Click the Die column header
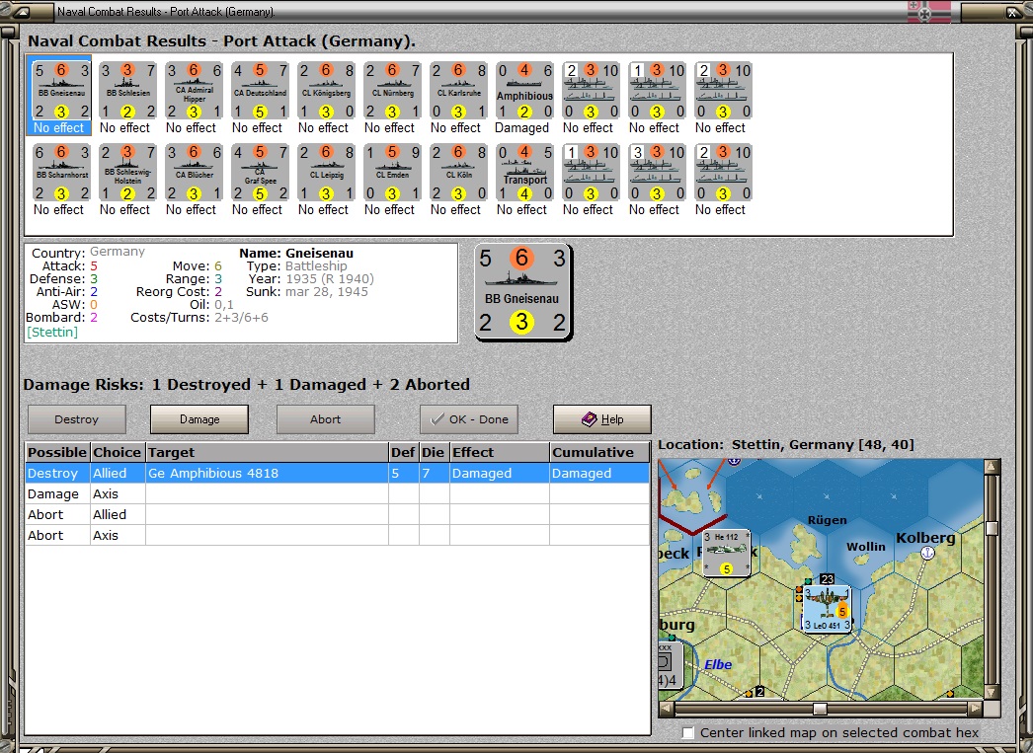The image size is (1033, 753). (434, 452)
